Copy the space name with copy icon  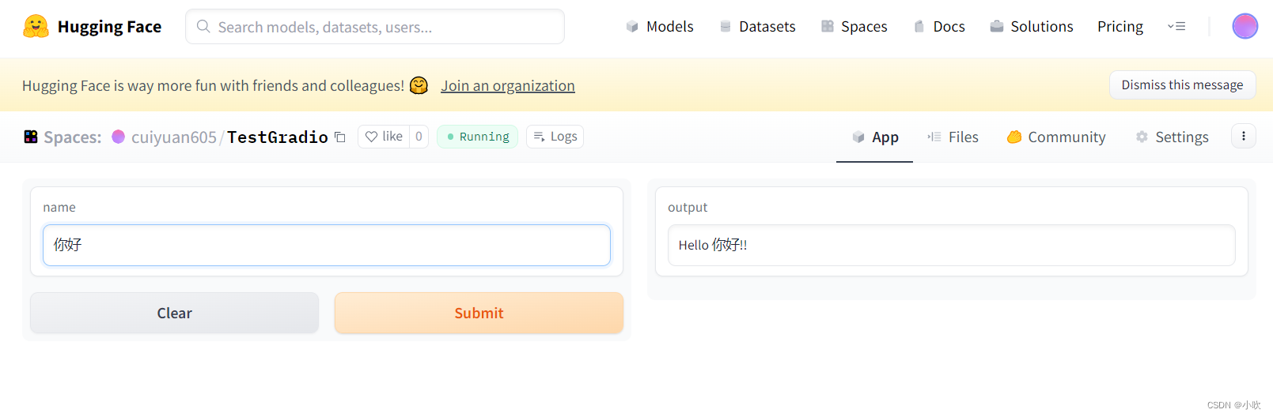(x=340, y=137)
